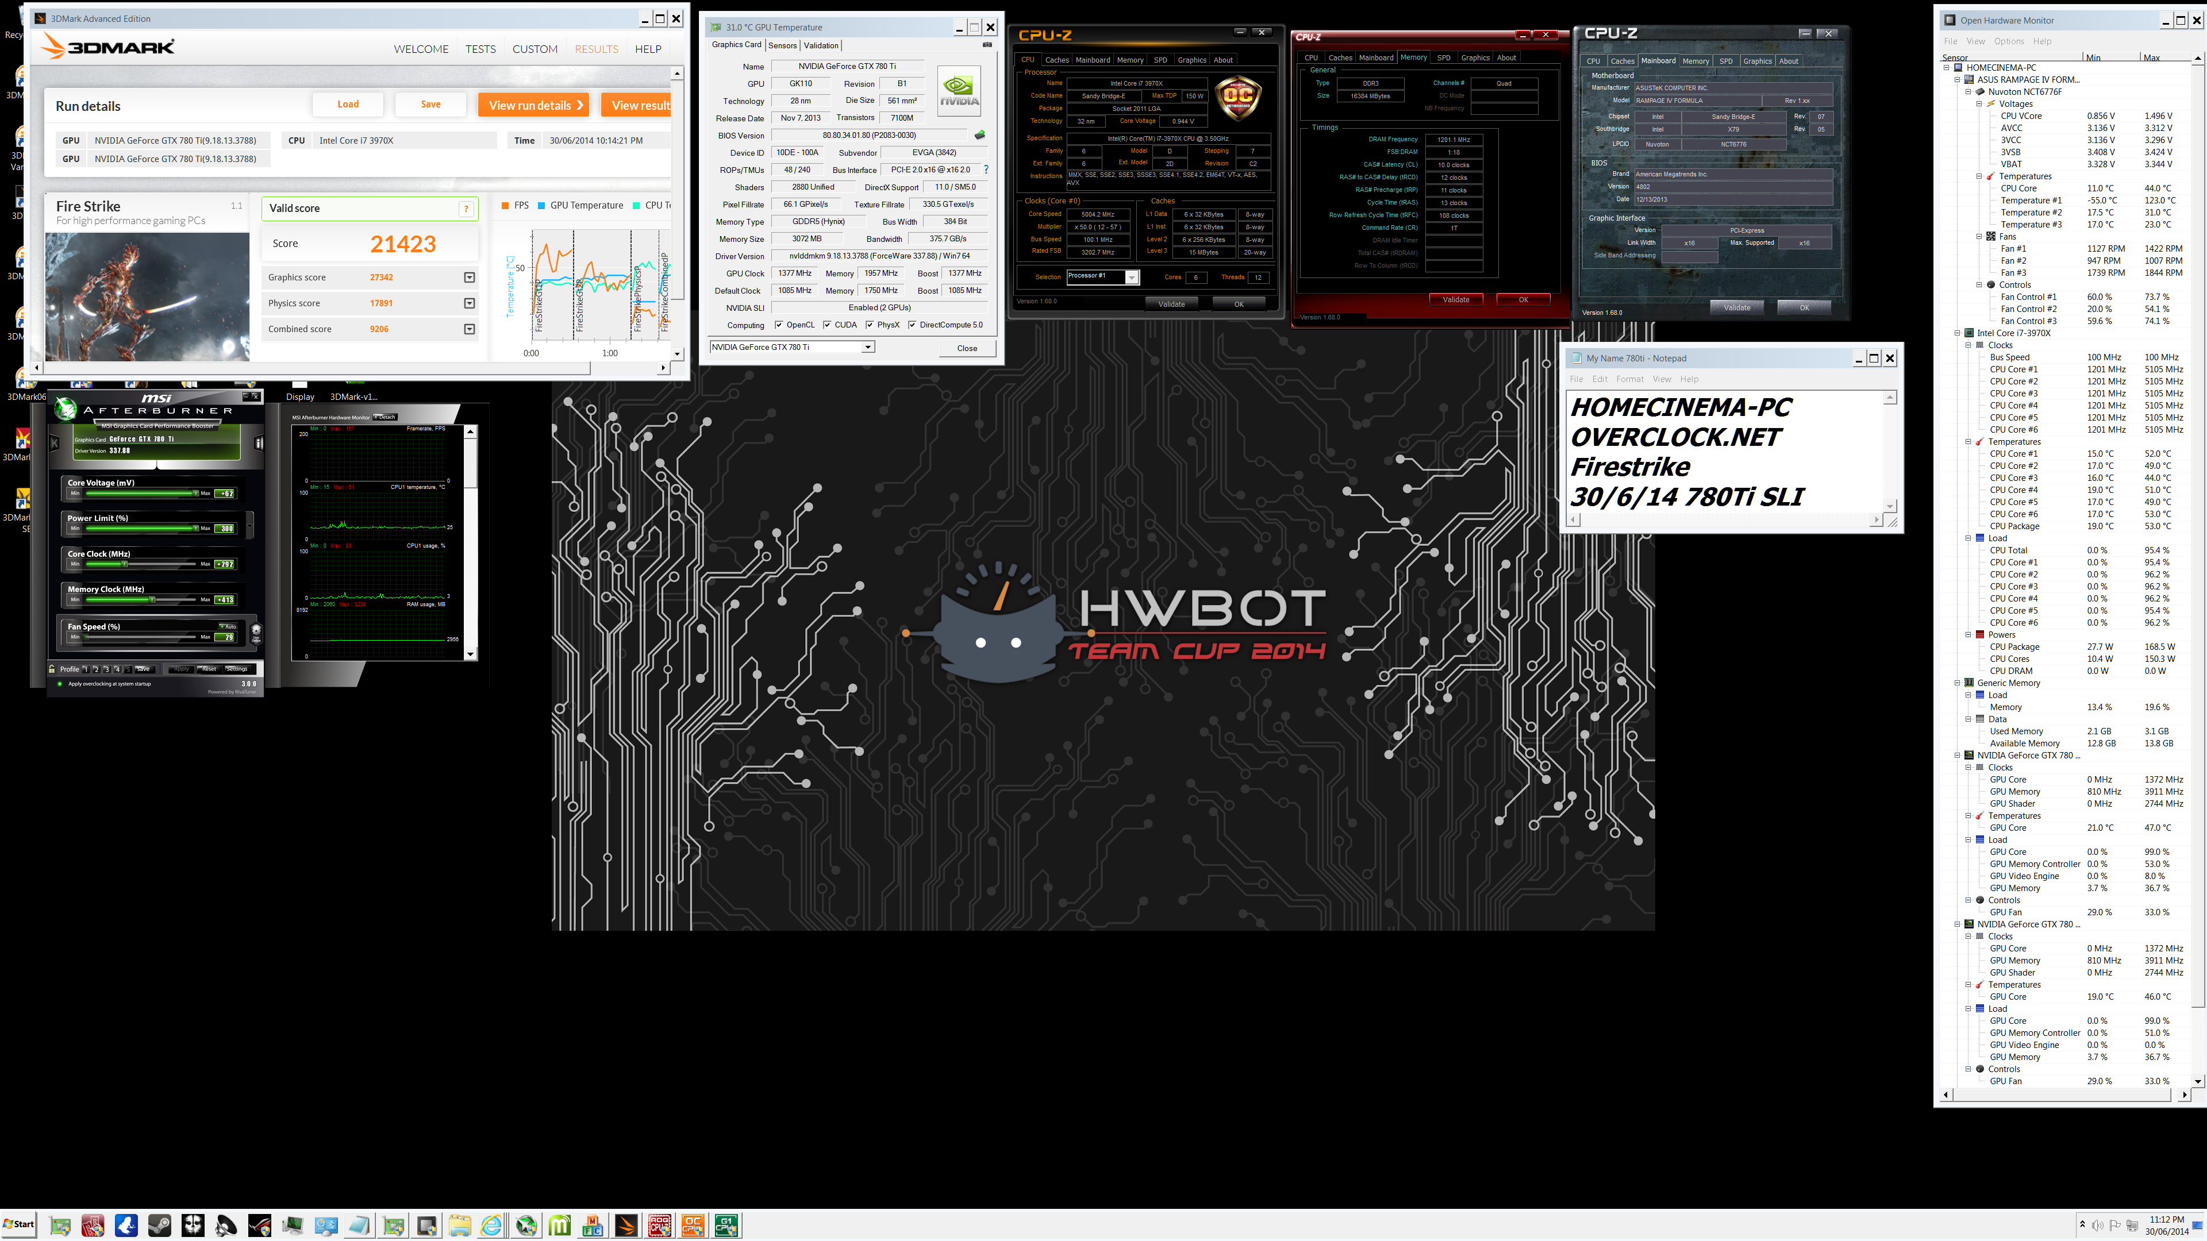
Task: Click the Fire Strike thumbnail image
Action: tap(147, 296)
